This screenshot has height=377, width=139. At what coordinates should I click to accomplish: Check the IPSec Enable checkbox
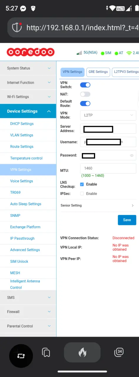pos(82,194)
